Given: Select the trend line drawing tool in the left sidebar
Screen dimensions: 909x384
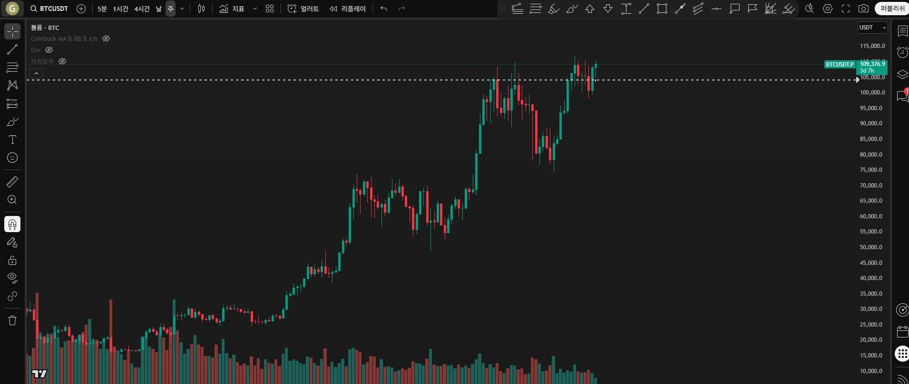Looking at the screenshot, I should click(12, 49).
